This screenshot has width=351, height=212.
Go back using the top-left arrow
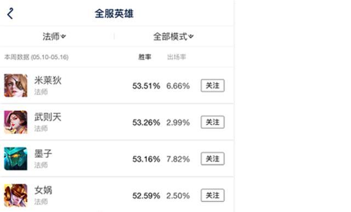pos(10,14)
